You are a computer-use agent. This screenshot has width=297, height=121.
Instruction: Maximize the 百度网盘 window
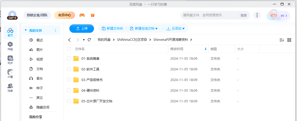click(x=282, y=4)
